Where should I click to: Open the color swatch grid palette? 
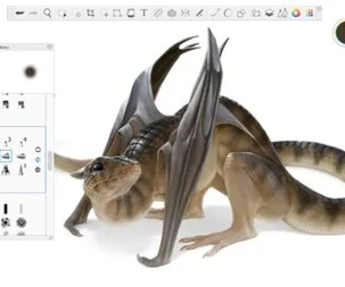tap(310, 13)
